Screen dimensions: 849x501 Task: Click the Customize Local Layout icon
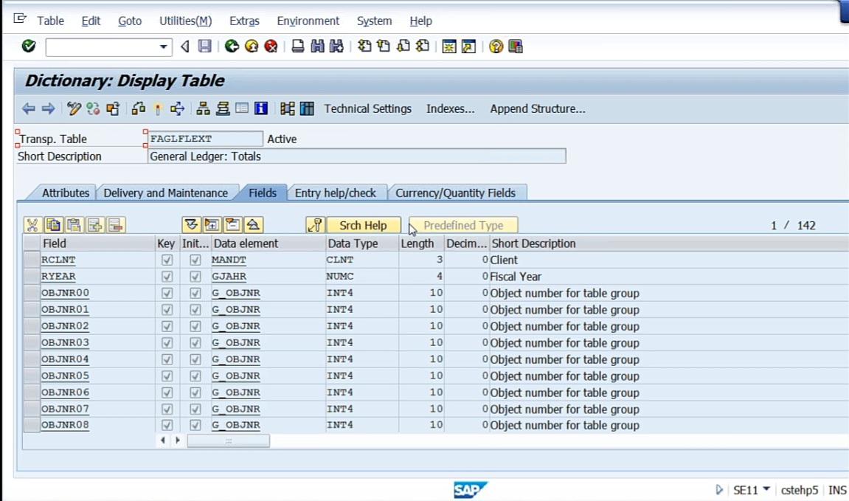[x=516, y=46]
